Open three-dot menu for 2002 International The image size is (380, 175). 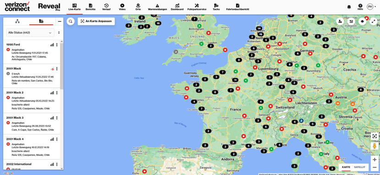click(x=57, y=164)
